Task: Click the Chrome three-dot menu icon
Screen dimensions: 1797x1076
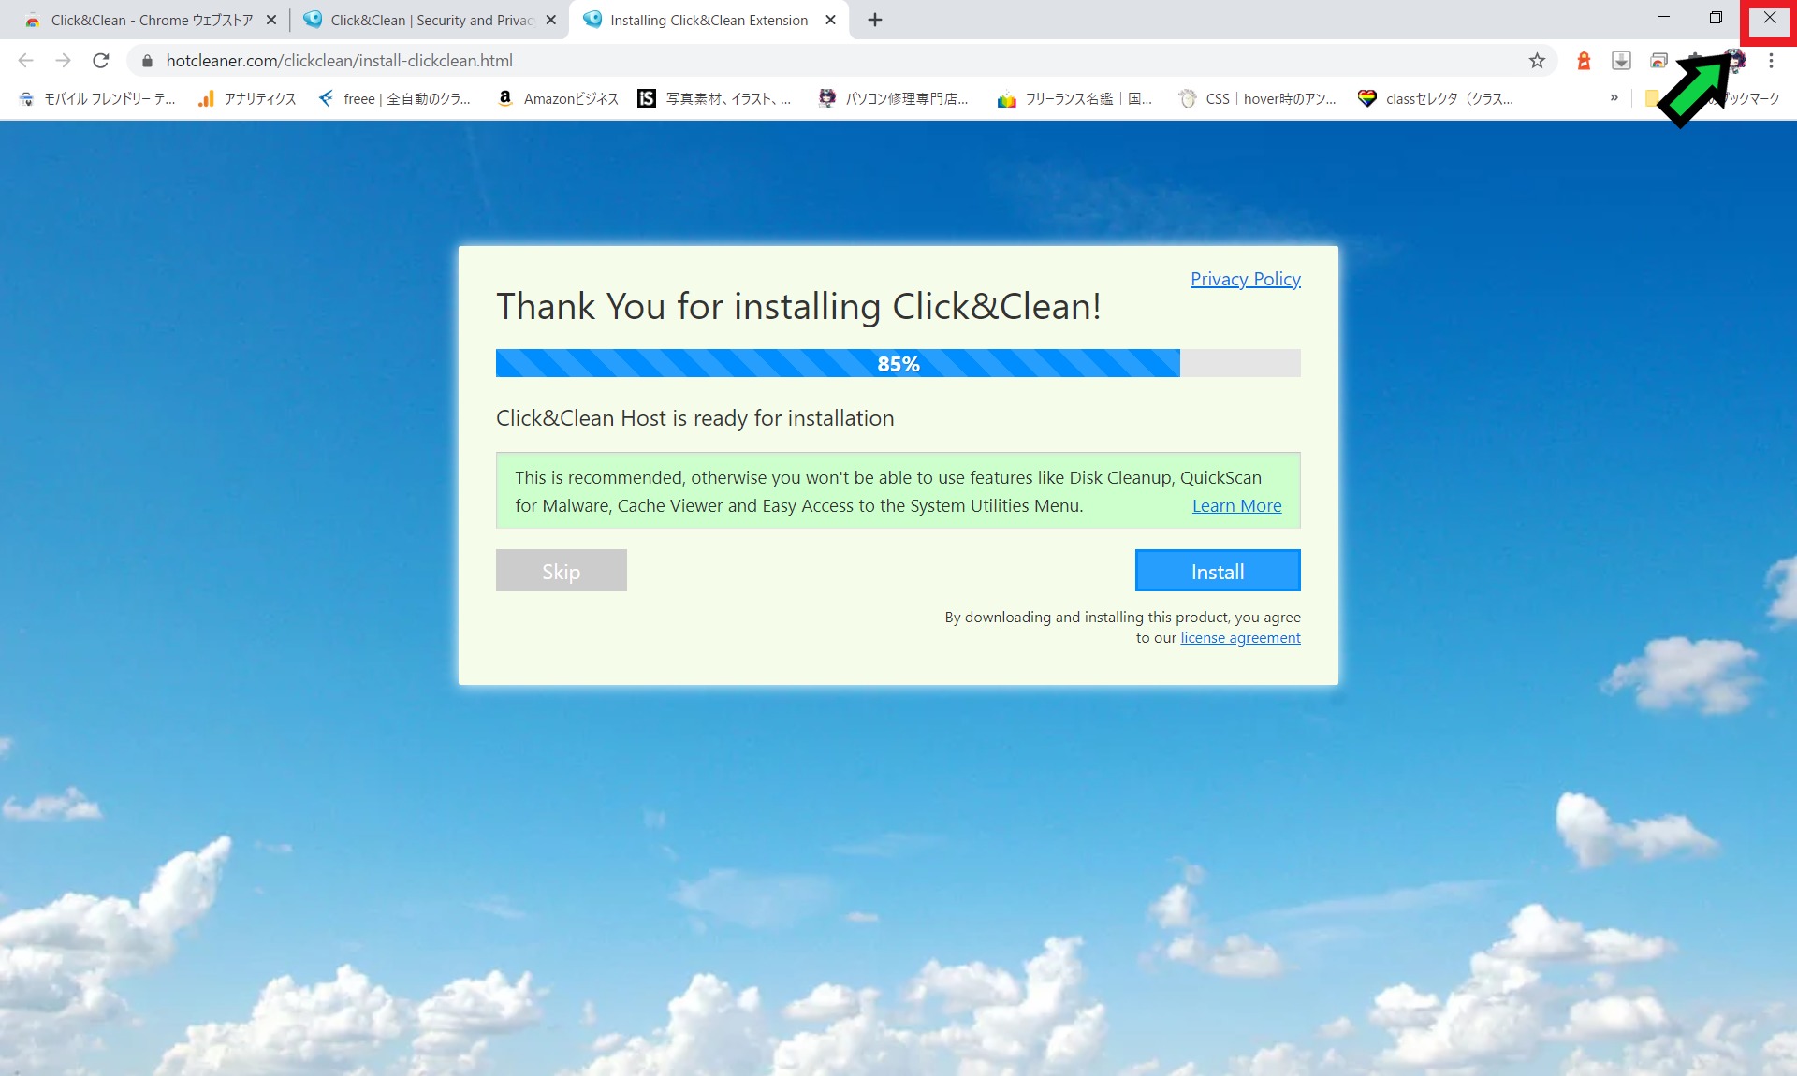Action: tap(1772, 60)
